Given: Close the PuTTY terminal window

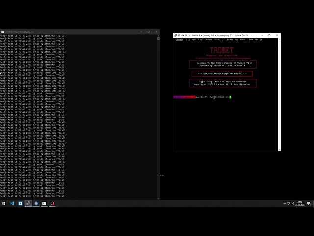Looking at the screenshot, I should click(277, 35).
